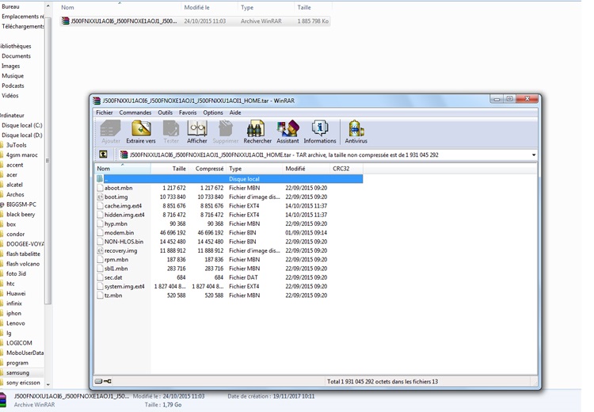Screen dimensions: 594x412
Task: Open the samsung folder in sidebar
Action: click(x=17, y=372)
